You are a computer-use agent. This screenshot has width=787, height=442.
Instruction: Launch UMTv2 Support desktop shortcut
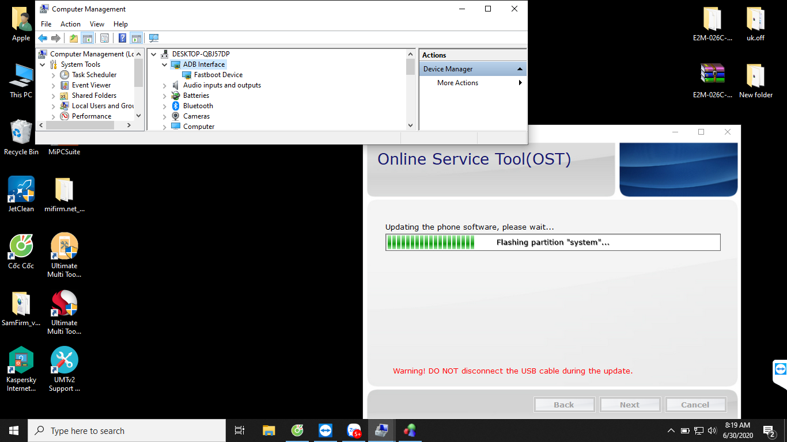65,369
